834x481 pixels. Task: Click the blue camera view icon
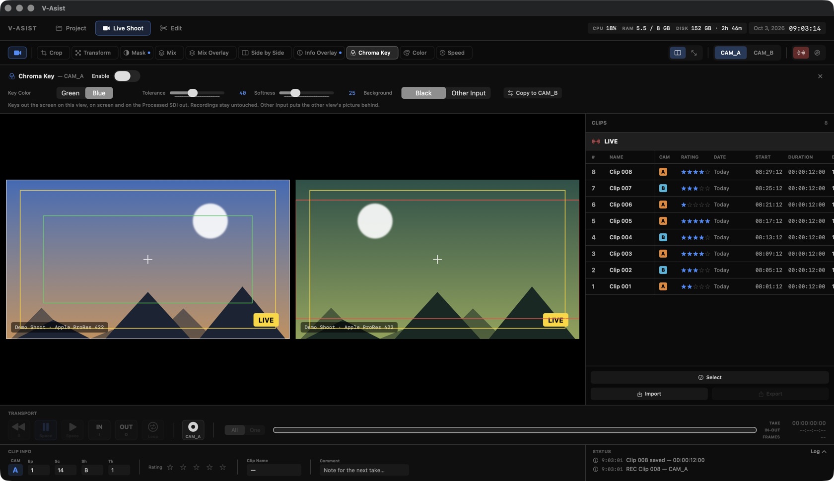17,53
